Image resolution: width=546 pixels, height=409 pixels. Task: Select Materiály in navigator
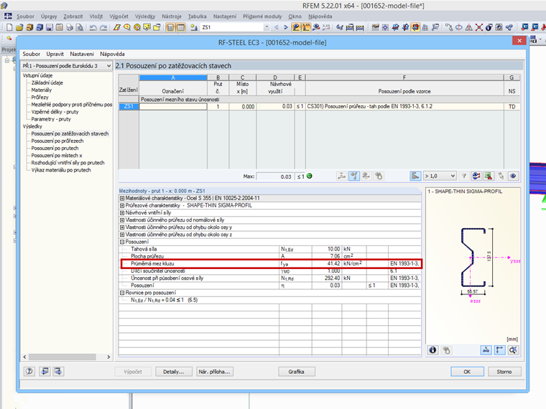pos(42,90)
